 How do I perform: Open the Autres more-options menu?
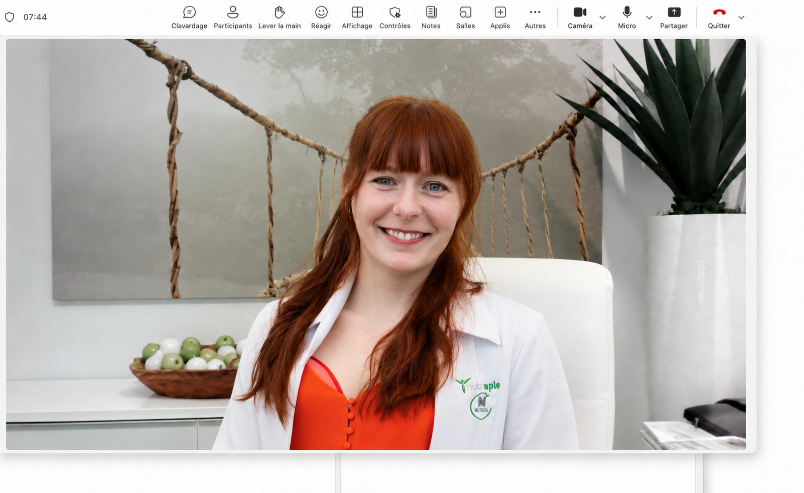[x=535, y=18]
